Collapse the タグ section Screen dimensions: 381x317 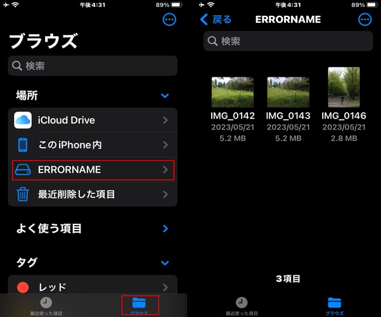click(165, 262)
